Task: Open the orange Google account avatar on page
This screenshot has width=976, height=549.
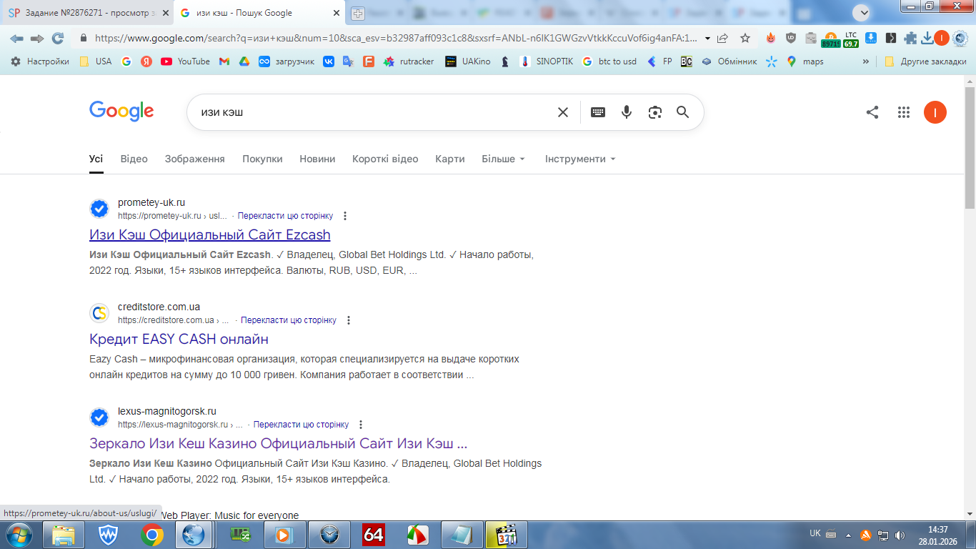Action: tap(935, 112)
